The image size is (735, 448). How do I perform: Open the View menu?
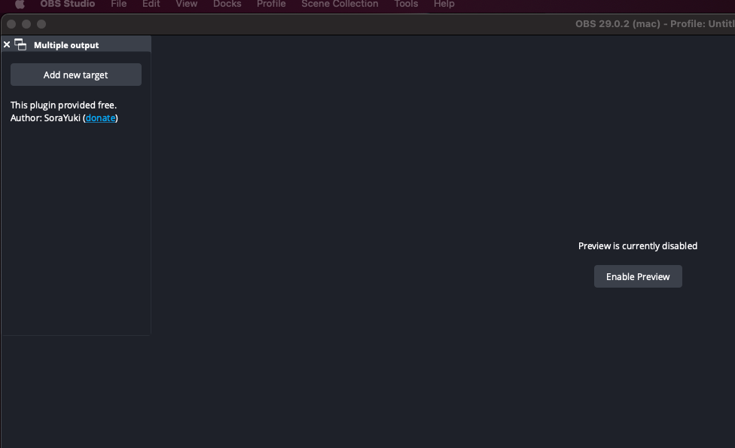tap(186, 5)
